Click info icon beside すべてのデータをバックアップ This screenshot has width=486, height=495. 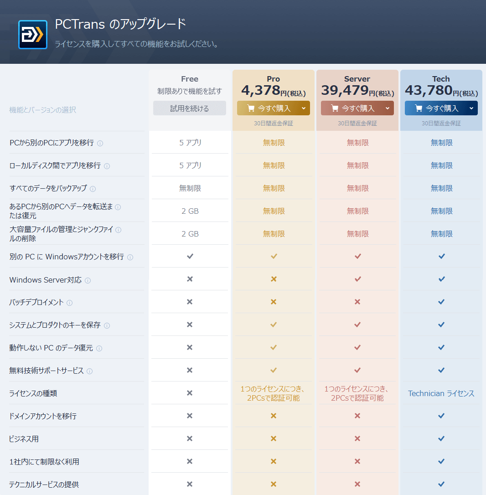tap(93, 189)
